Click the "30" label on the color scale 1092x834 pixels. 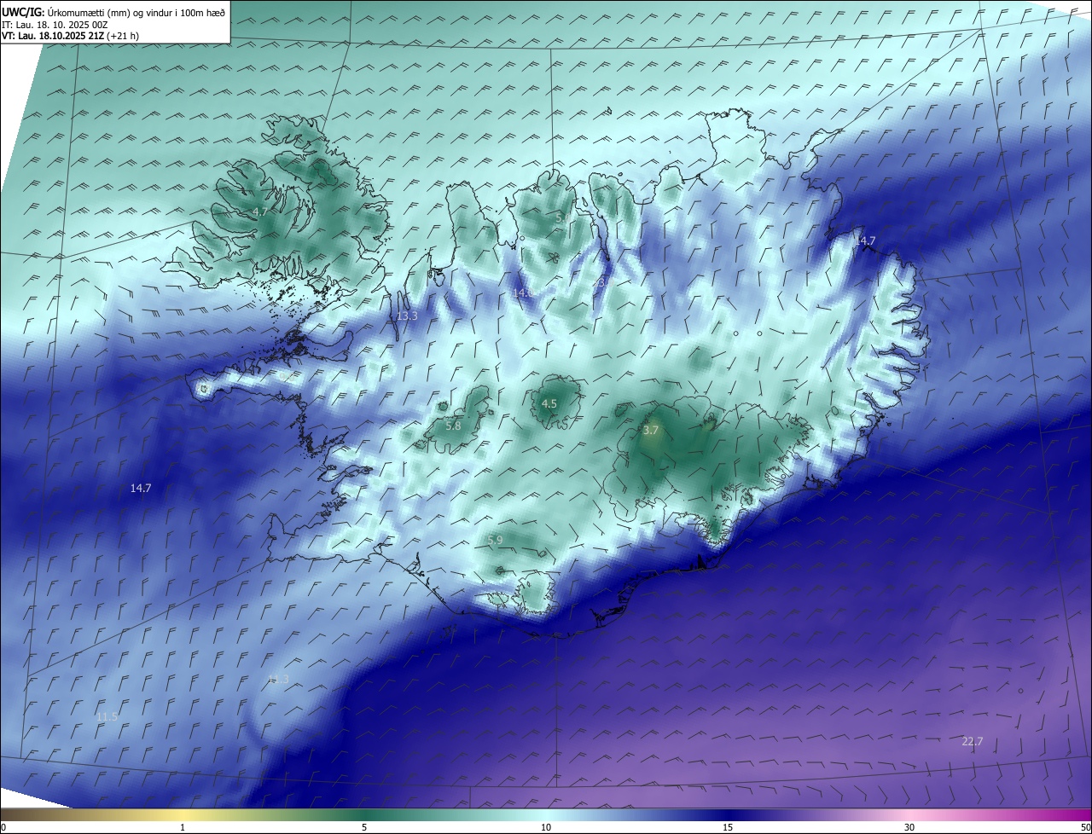909,828
